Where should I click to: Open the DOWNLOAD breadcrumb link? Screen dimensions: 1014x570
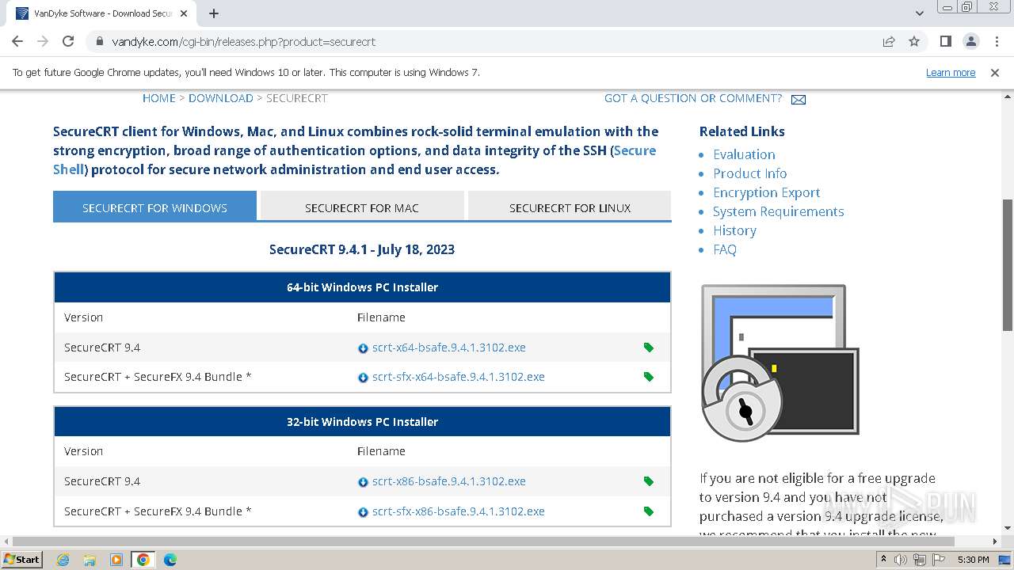[221, 98]
